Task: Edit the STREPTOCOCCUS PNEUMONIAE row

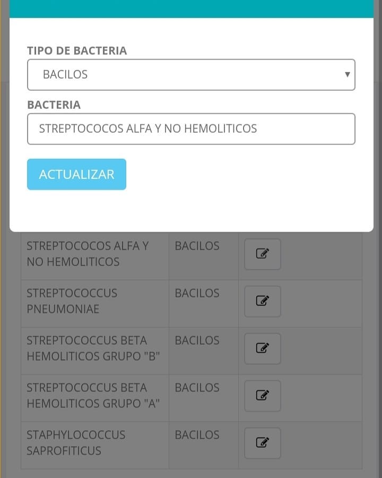Action: 262,301
